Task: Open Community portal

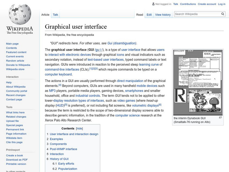Action: tap(17, 91)
